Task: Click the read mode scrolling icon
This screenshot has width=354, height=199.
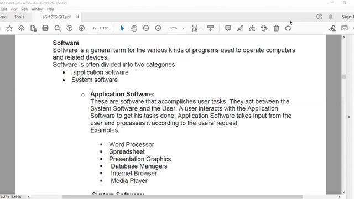Action: tap(210, 28)
